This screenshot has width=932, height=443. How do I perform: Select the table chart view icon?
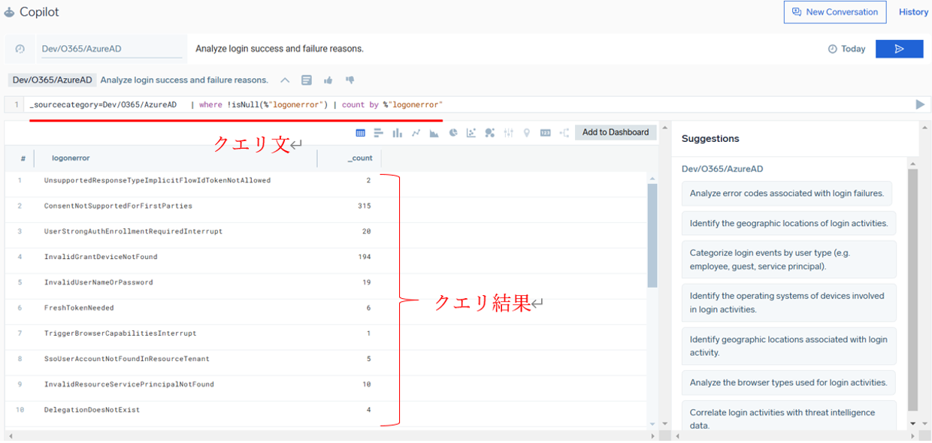click(360, 133)
